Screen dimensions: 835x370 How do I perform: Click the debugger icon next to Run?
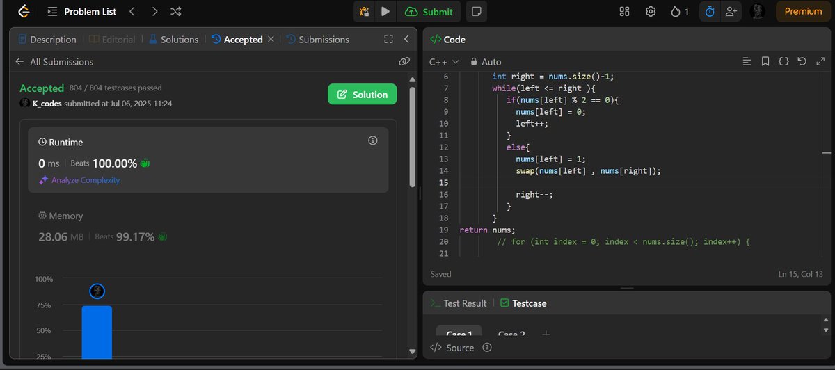pos(364,12)
